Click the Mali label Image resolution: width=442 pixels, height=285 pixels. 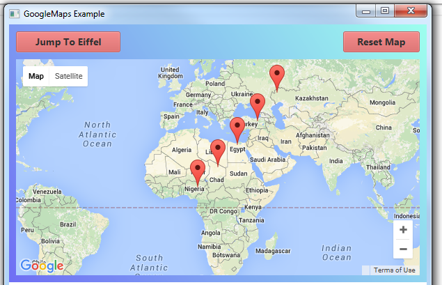point(175,172)
